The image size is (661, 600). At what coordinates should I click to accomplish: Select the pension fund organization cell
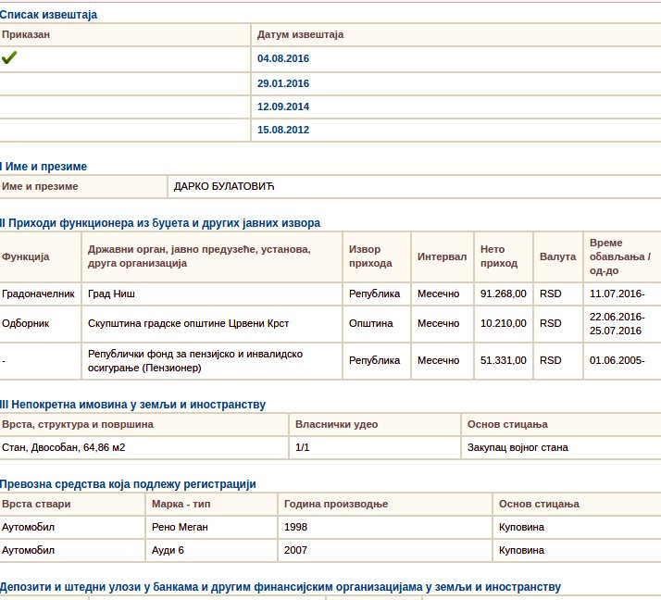pyautogui.click(x=194, y=360)
